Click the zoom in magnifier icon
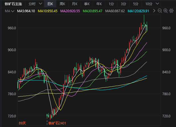Screen dimensions: 176x127 tap(165, 11)
